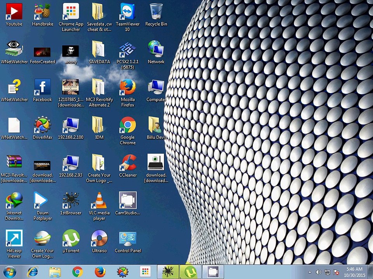Show hidden system tray icons
The image size is (373, 279).
click(310, 272)
